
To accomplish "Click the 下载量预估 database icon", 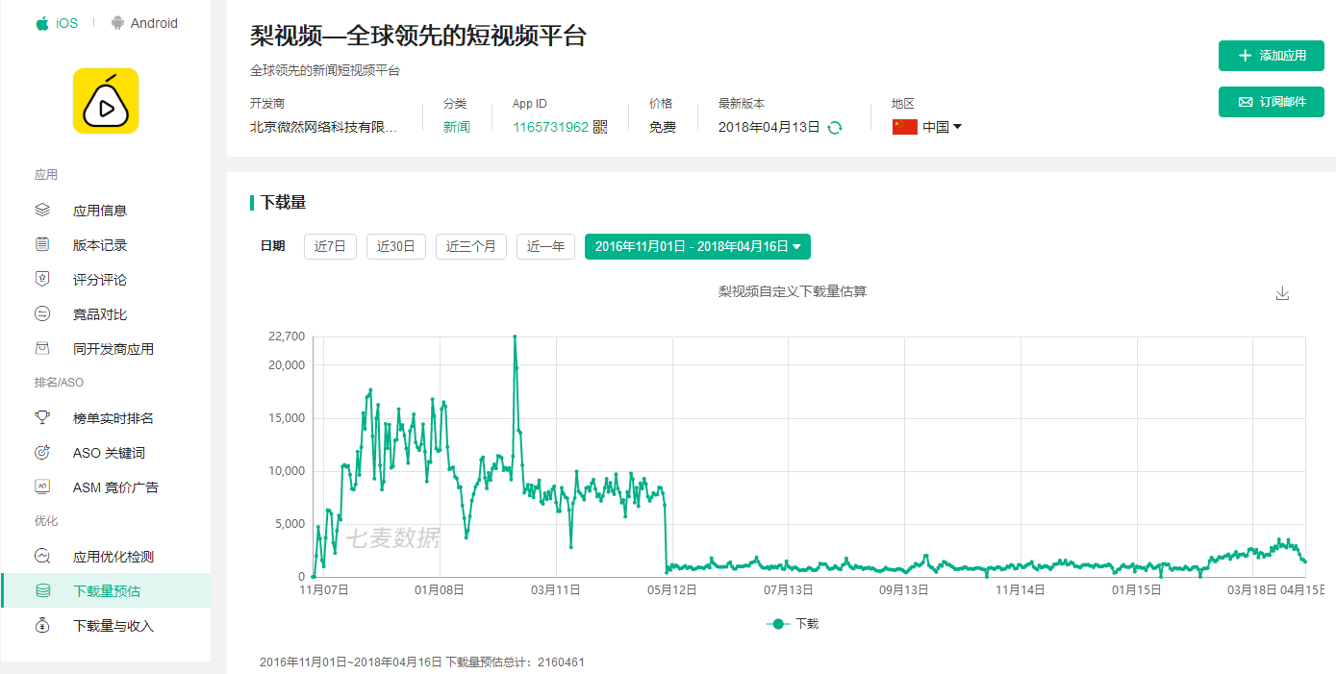I will coord(42,590).
